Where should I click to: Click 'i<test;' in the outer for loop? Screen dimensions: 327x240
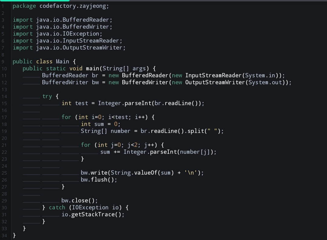(x=120, y=117)
